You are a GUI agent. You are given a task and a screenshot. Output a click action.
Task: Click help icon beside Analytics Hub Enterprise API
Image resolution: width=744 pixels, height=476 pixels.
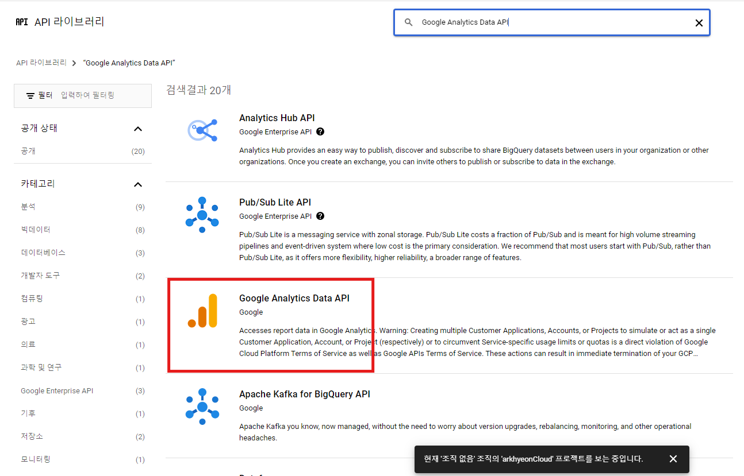pos(320,131)
